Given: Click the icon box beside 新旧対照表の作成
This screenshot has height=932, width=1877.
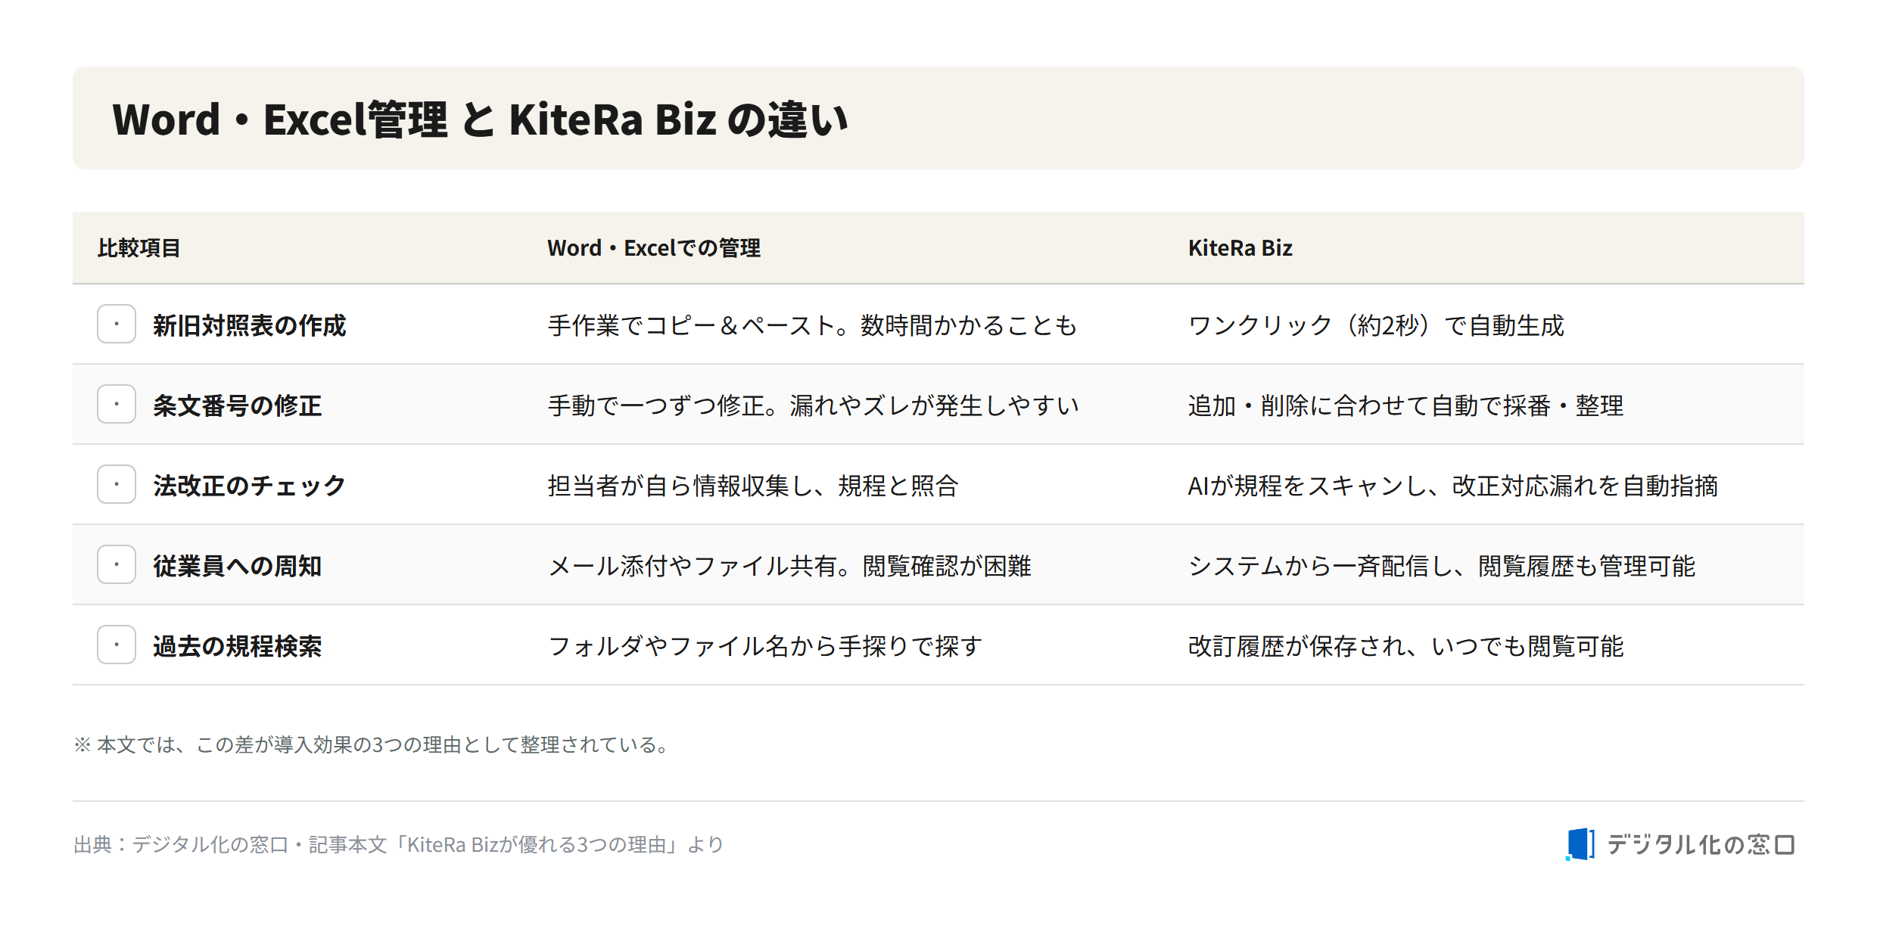Looking at the screenshot, I should [x=117, y=324].
